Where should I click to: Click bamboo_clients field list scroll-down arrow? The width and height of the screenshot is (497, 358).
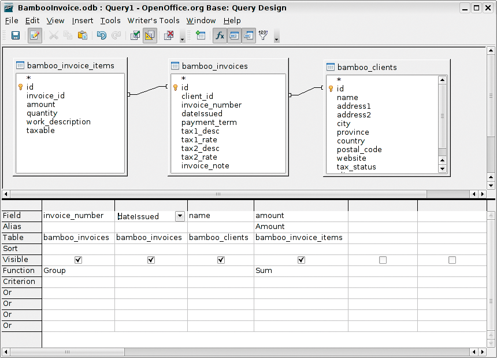tap(443, 169)
